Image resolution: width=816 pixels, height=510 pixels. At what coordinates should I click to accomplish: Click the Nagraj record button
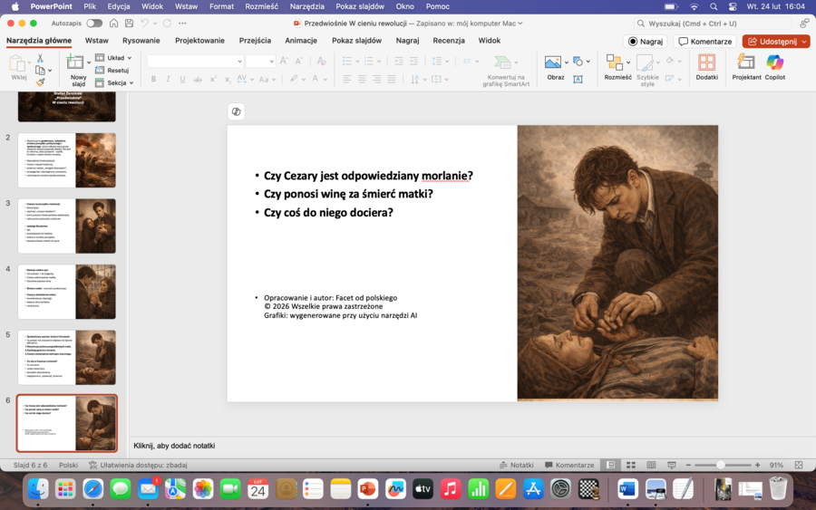coord(645,42)
